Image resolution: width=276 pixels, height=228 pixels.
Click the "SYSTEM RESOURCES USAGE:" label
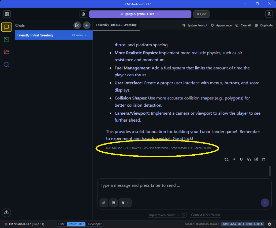(202, 224)
